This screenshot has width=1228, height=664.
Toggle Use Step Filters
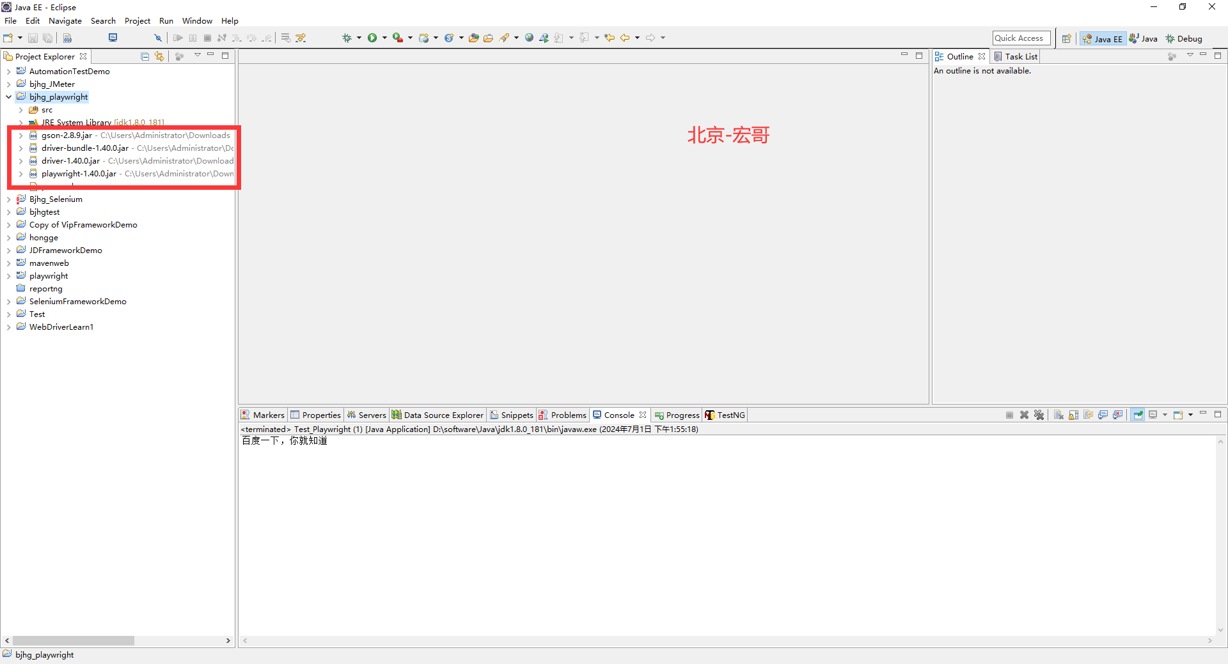(301, 38)
